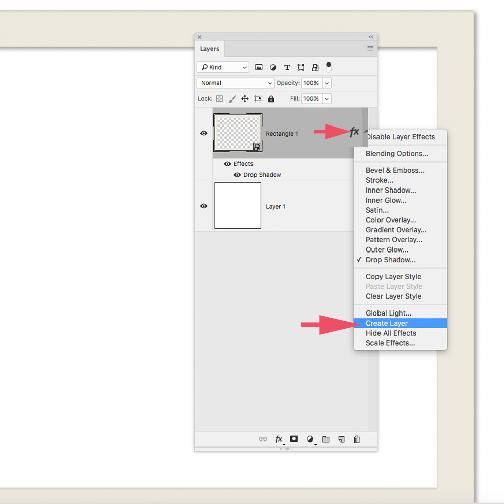Create new fill or adjustment layer icon
Viewport: 504px width, 504px height.
click(310, 439)
